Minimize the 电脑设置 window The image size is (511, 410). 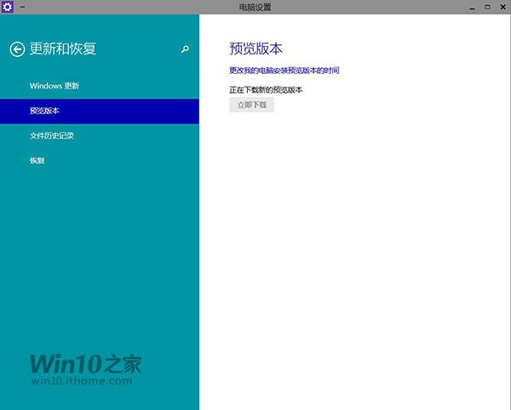472,7
